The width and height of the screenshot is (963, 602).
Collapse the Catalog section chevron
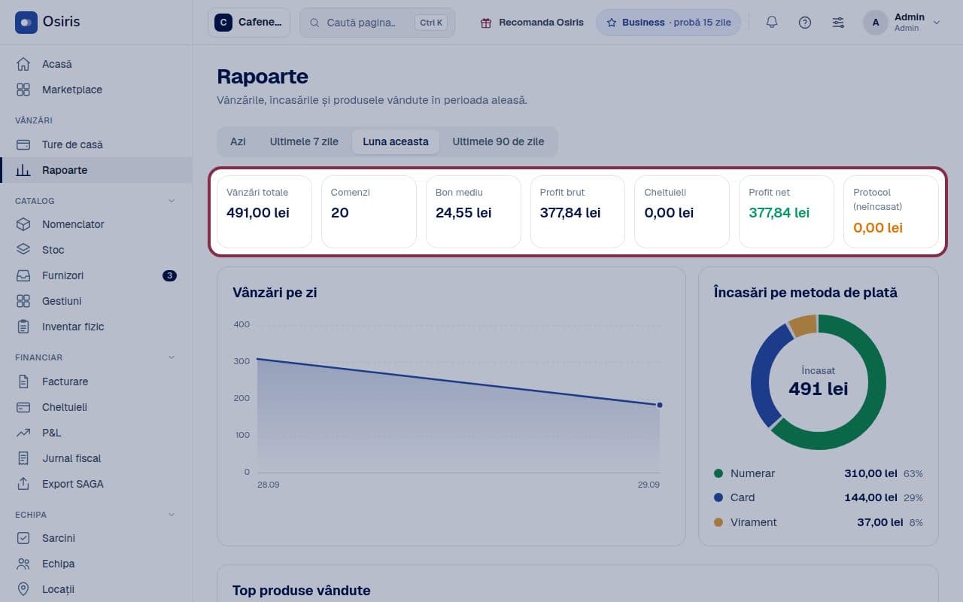[x=171, y=201]
